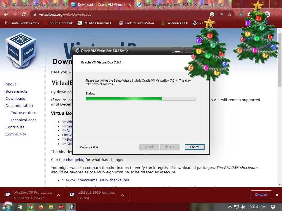Open the MD5 checksums link
This screenshot has width=282, height=211.
[x=114, y=180]
